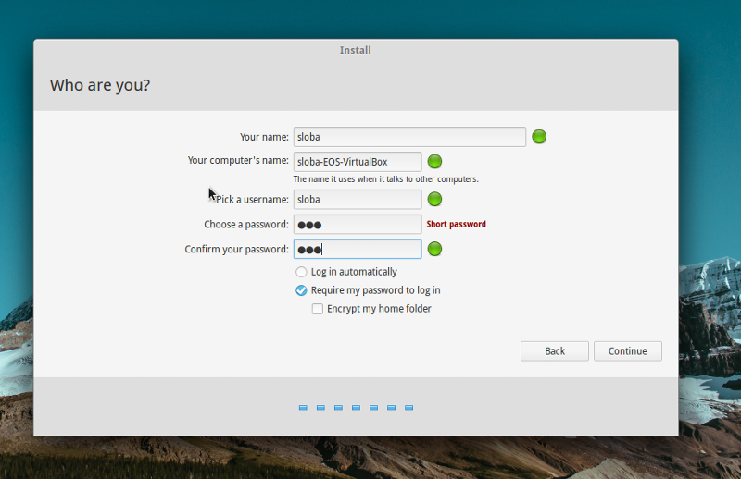Enable Encrypt my home folder
This screenshot has height=479, width=741.
pos(371,309)
